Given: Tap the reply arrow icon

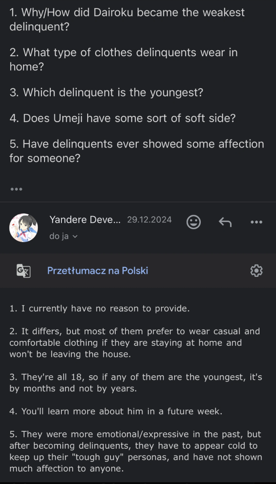Looking at the screenshot, I should click(225, 222).
